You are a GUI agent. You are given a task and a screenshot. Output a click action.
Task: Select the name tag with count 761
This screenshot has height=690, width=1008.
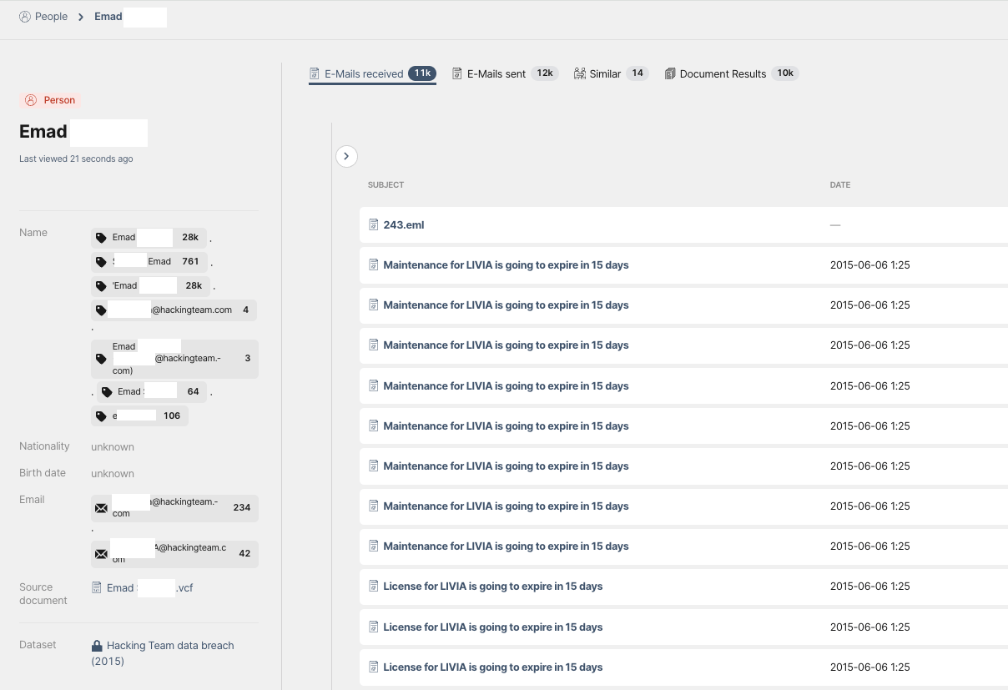coord(149,261)
